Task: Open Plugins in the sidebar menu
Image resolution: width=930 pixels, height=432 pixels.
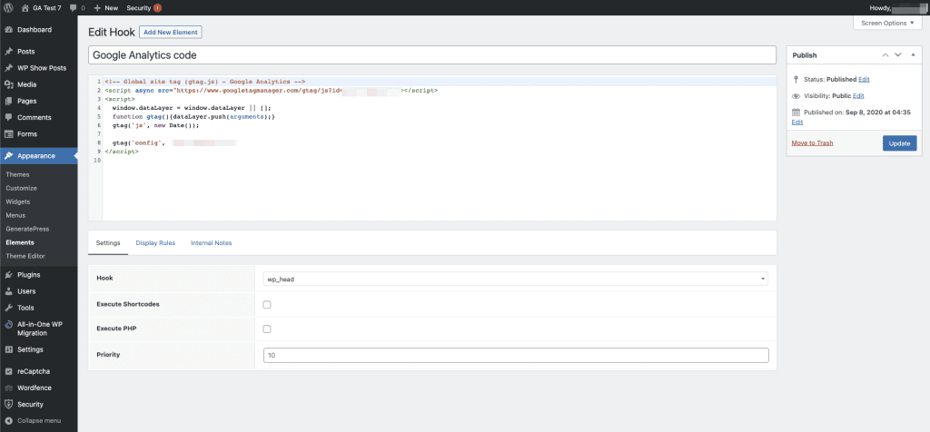Action: pyautogui.click(x=28, y=275)
